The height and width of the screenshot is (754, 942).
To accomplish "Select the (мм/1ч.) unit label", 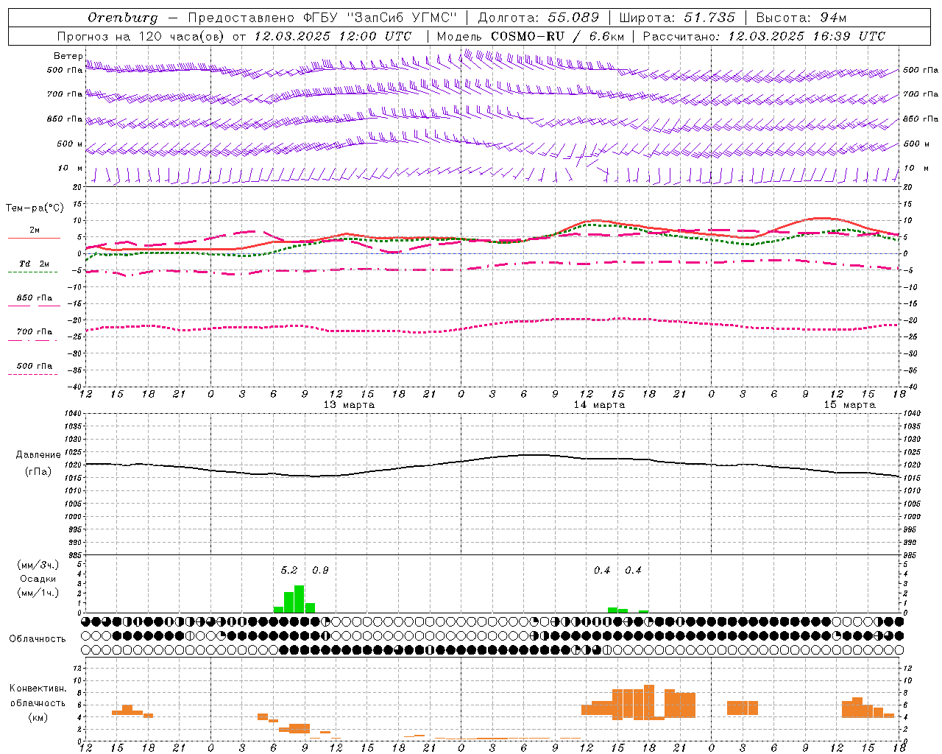I will click(x=38, y=593).
